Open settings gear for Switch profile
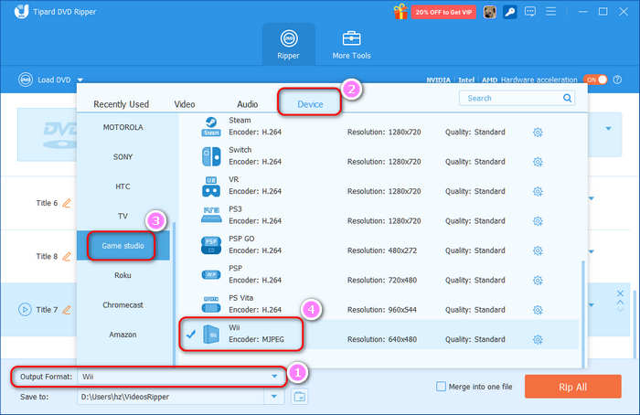Image resolution: width=640 pixels, height=415 pixels. (x=538, y=162)
